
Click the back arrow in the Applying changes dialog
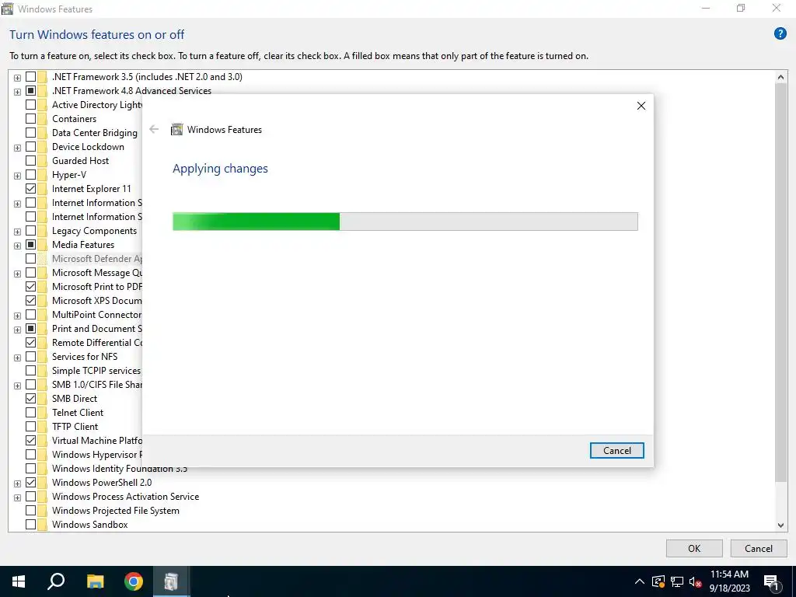point(154,130)
